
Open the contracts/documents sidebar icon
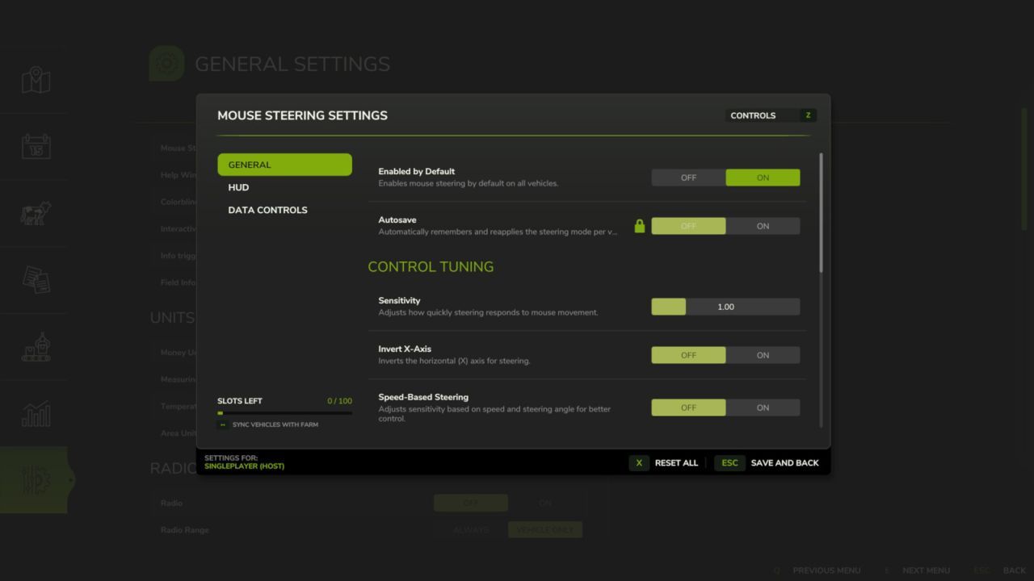tap(36, 280)
